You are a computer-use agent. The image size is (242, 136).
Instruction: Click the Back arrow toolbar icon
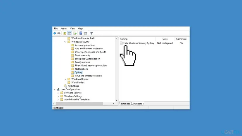pyautogui.click(x=55, y=33)
